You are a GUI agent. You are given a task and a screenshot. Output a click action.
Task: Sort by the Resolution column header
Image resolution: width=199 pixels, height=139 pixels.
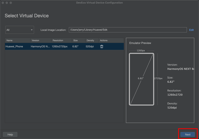[x=62, y=40]
